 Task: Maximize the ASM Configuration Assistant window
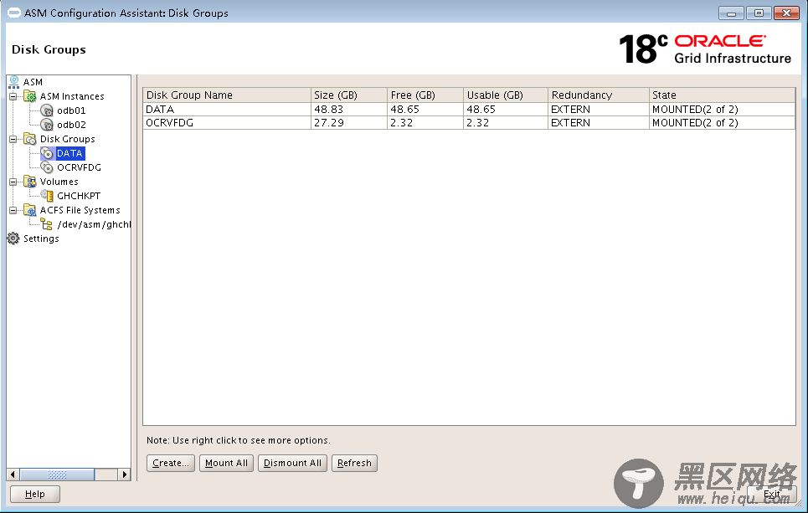[759, 13]
